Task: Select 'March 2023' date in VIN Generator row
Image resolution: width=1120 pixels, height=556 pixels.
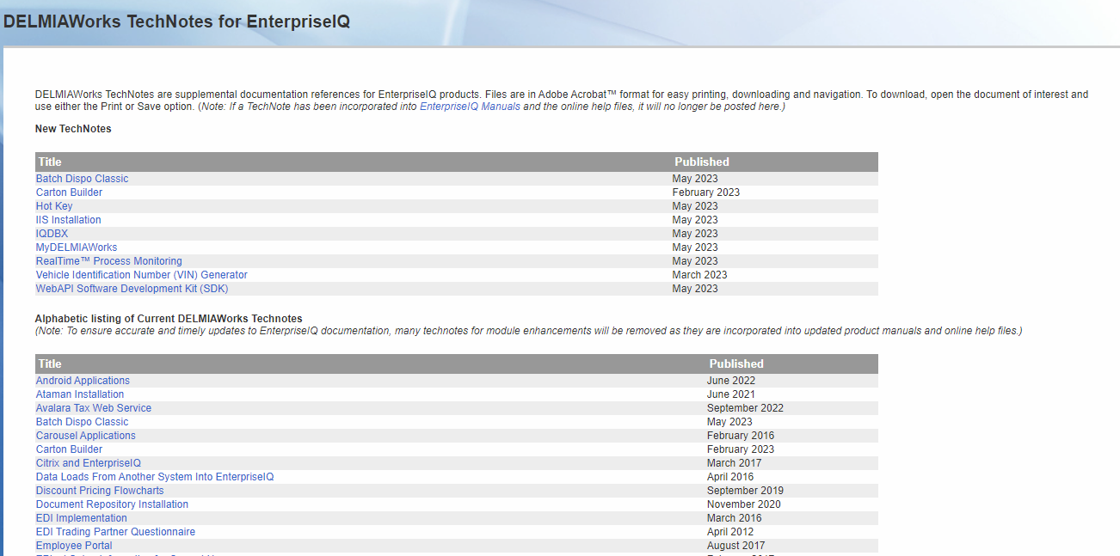Action: point(699,275)
